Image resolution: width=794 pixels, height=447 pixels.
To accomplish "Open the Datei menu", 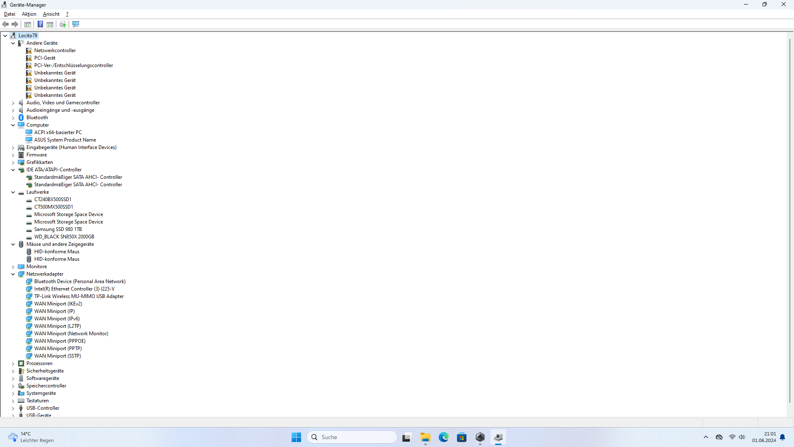I will [10, 14].
